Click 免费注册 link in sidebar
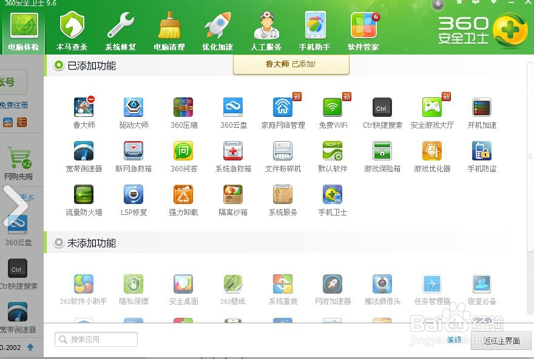Image resolution: width=534 pixels, height=359 pixels. [x=13, y=105]
